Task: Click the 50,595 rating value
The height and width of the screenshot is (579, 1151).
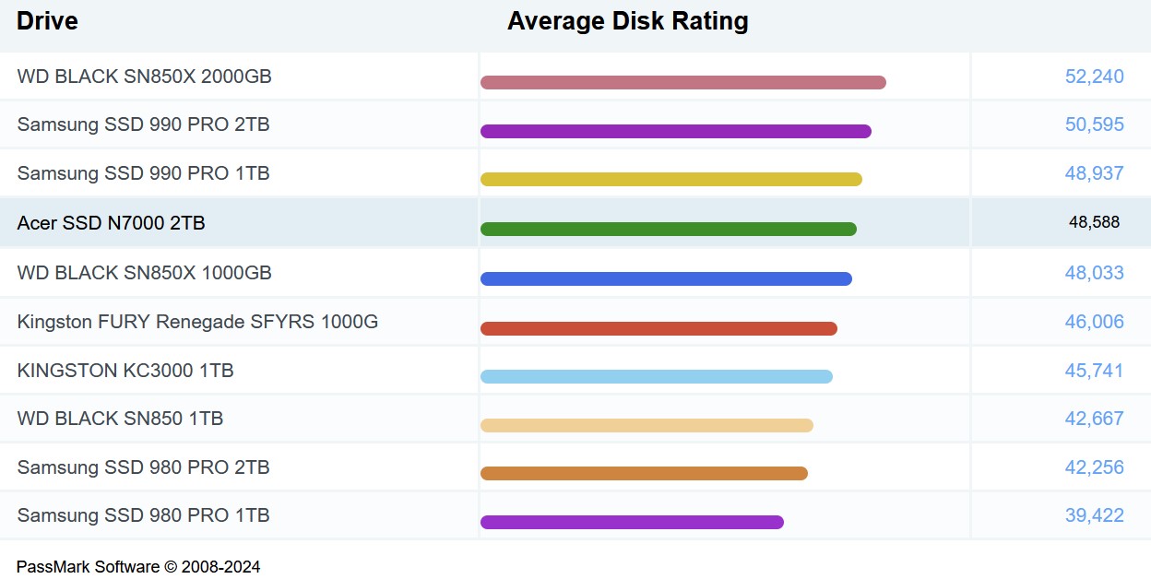Action: click(1094, 124)
